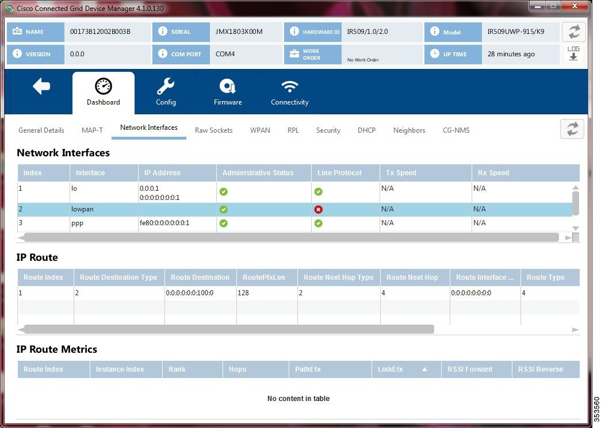Switch to WPAN sub-tab
This screenshot has width=601, height=428.
coord(260,130)
